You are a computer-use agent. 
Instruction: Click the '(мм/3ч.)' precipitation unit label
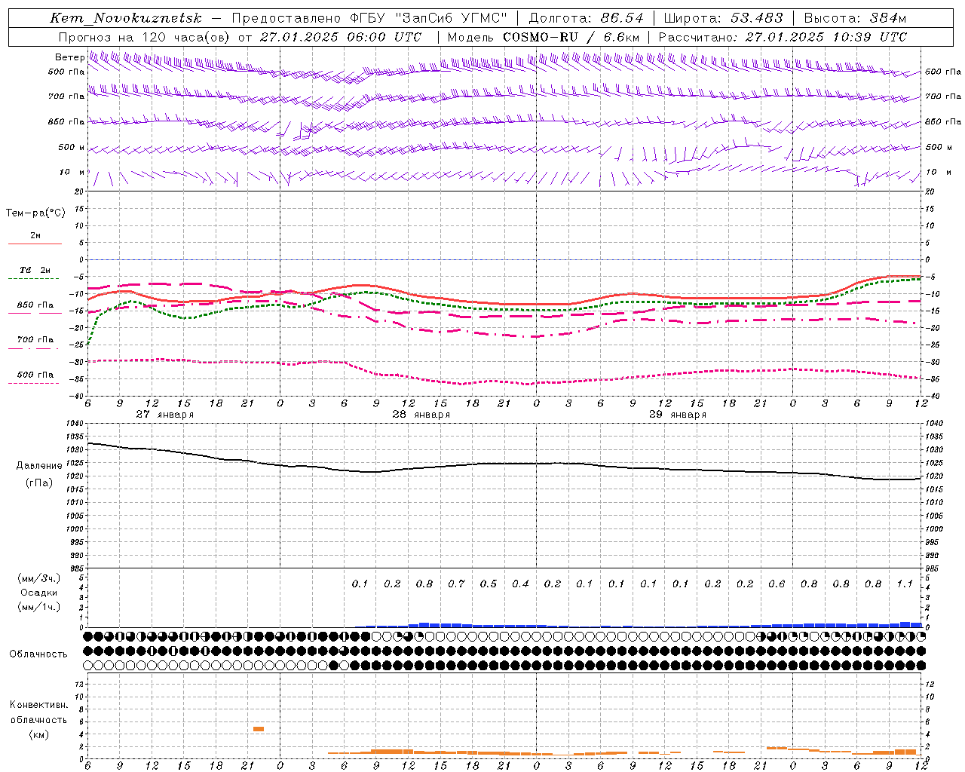tap(39, 578)
